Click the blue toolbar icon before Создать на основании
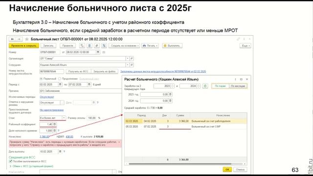The width and height of the screenshot is (313, 176). coord(104,45)
